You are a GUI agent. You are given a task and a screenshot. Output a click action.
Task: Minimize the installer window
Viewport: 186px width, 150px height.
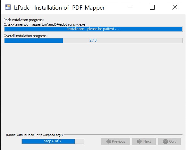click(x=130, y=7)
